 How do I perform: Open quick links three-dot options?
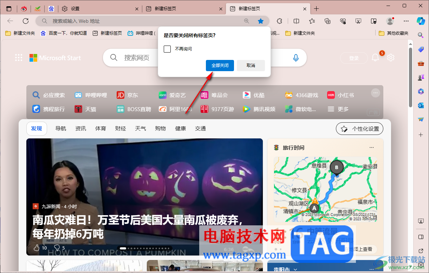(376, 93)
